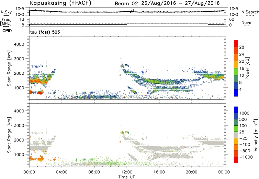Click the 60 tick on Nave axis
The width and height of the screenshot is (259, 179).
232,19
